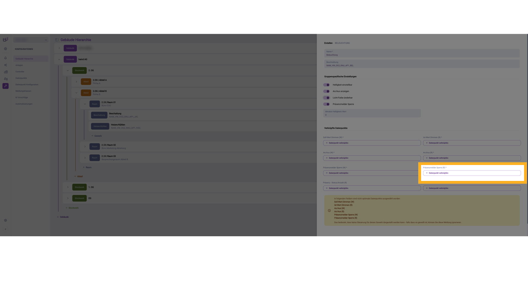Open the blurred project selector dropdown

[31, 40]
